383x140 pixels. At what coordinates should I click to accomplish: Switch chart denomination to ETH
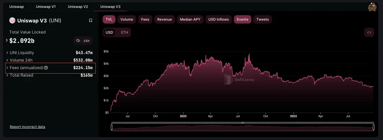point(124,32)
